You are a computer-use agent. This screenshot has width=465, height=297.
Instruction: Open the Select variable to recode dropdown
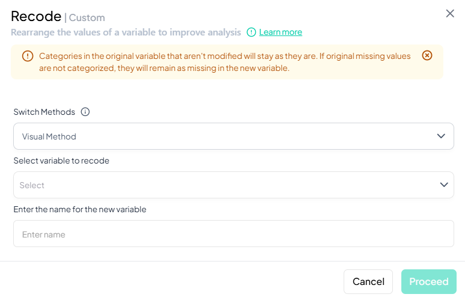(x=233, y=185)
